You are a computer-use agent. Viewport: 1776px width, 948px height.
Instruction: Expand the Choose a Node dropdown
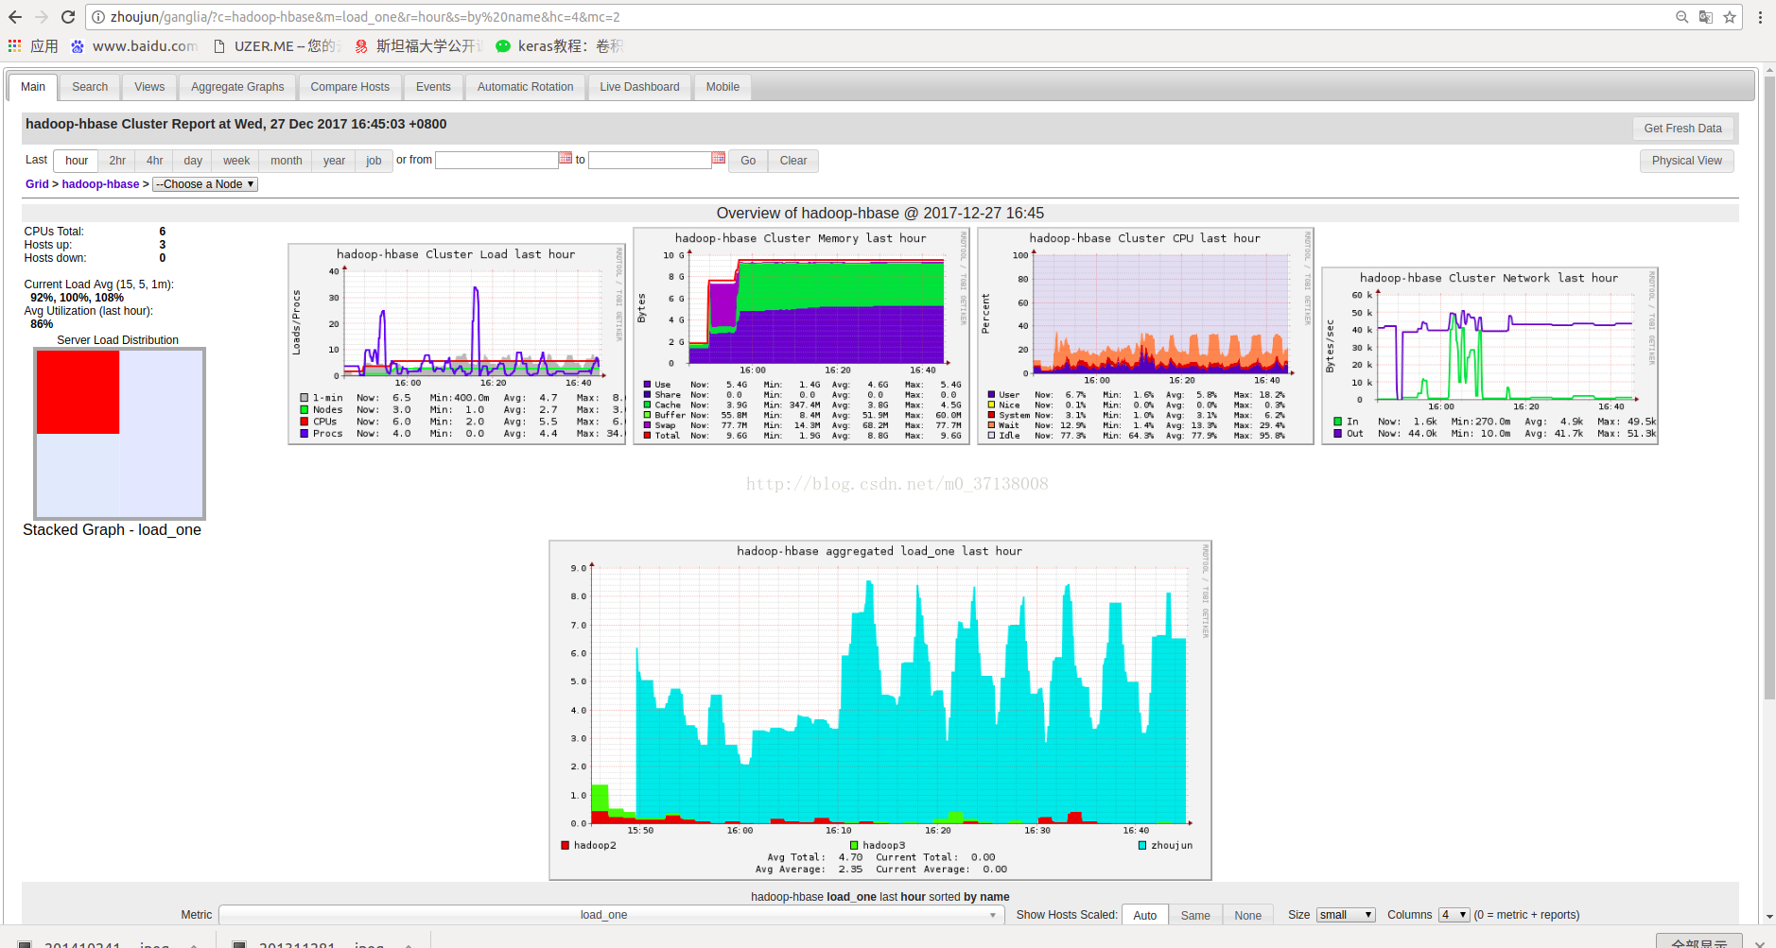[205, 184]
